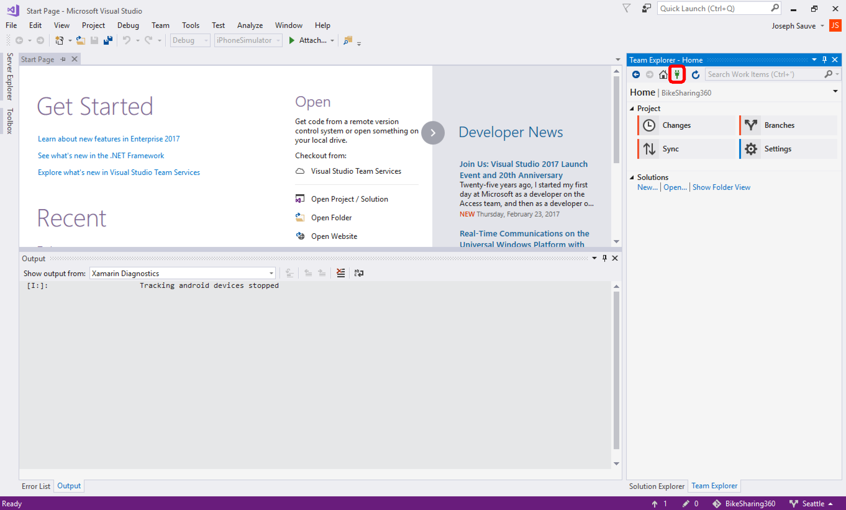846x510 pixels.
Task: Close the Start Page tab
Action: (x=74, y=59)
